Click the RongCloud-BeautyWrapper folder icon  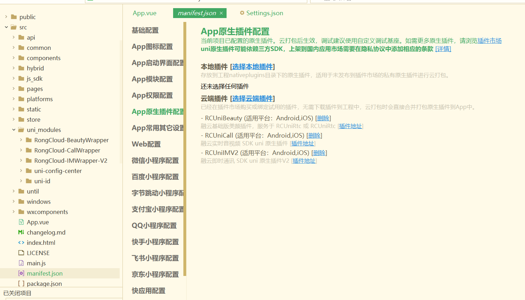pyautogui.click(x=29, y=140)
